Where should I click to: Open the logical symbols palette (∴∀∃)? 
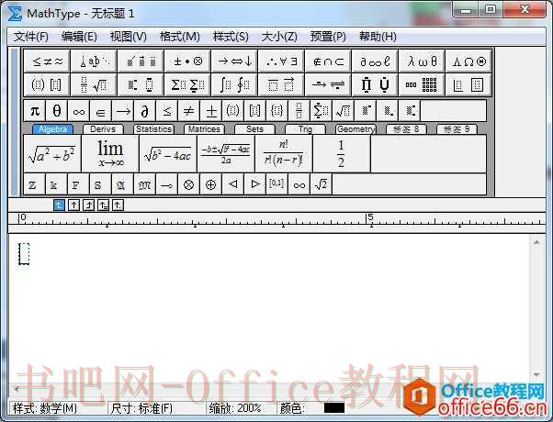[x=281, y=61]
